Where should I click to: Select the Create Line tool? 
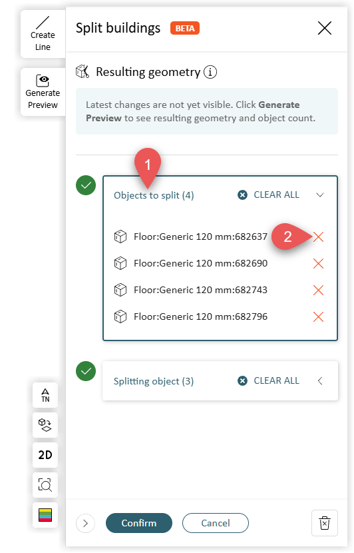tap(43, 34)
